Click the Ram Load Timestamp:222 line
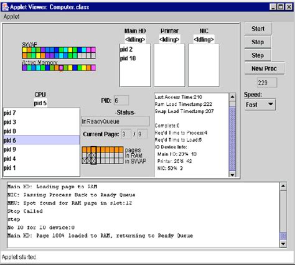The height and width of the screenshot is (265, 295). pyautogui.click(x=184, y=104)
